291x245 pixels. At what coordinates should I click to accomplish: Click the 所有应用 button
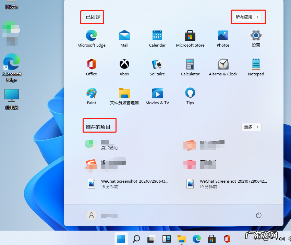(248, 17)
